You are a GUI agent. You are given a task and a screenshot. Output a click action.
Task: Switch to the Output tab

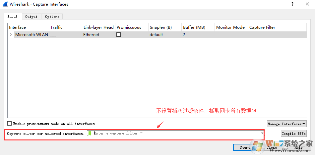tap(31, 17)
